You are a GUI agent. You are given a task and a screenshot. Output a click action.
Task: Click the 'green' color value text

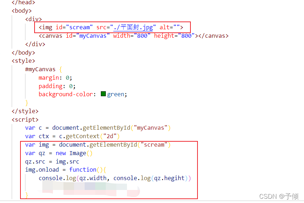click(x=116, y=94)
